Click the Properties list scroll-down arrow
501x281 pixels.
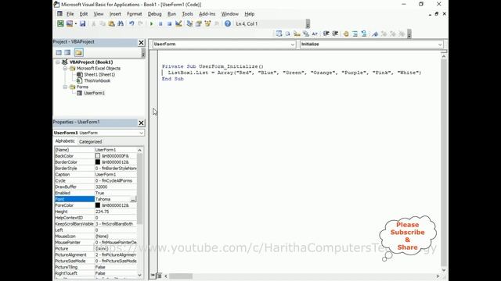(139, 275)
